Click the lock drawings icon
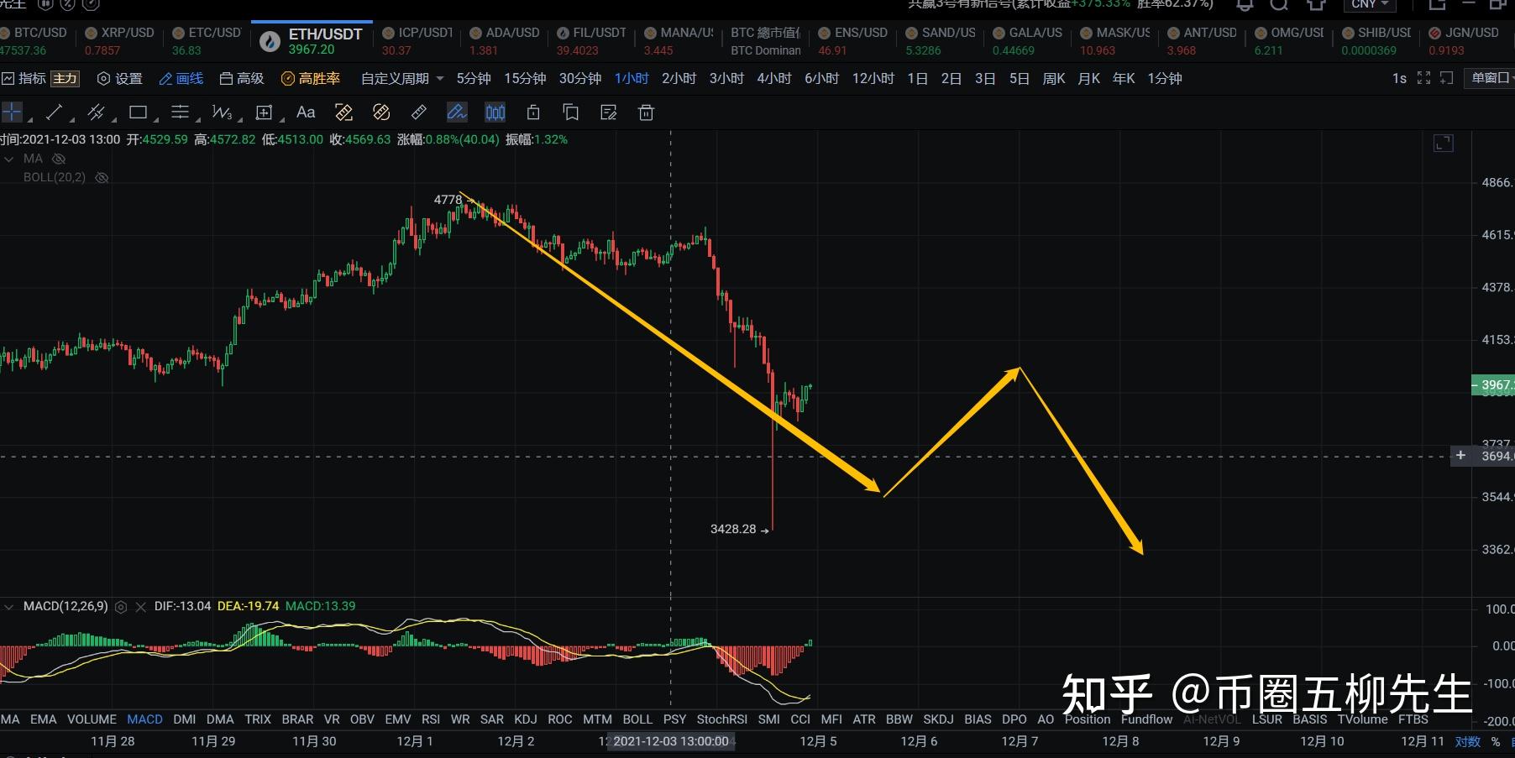The height and width of the screenshot is (758, 1515). 532,112
